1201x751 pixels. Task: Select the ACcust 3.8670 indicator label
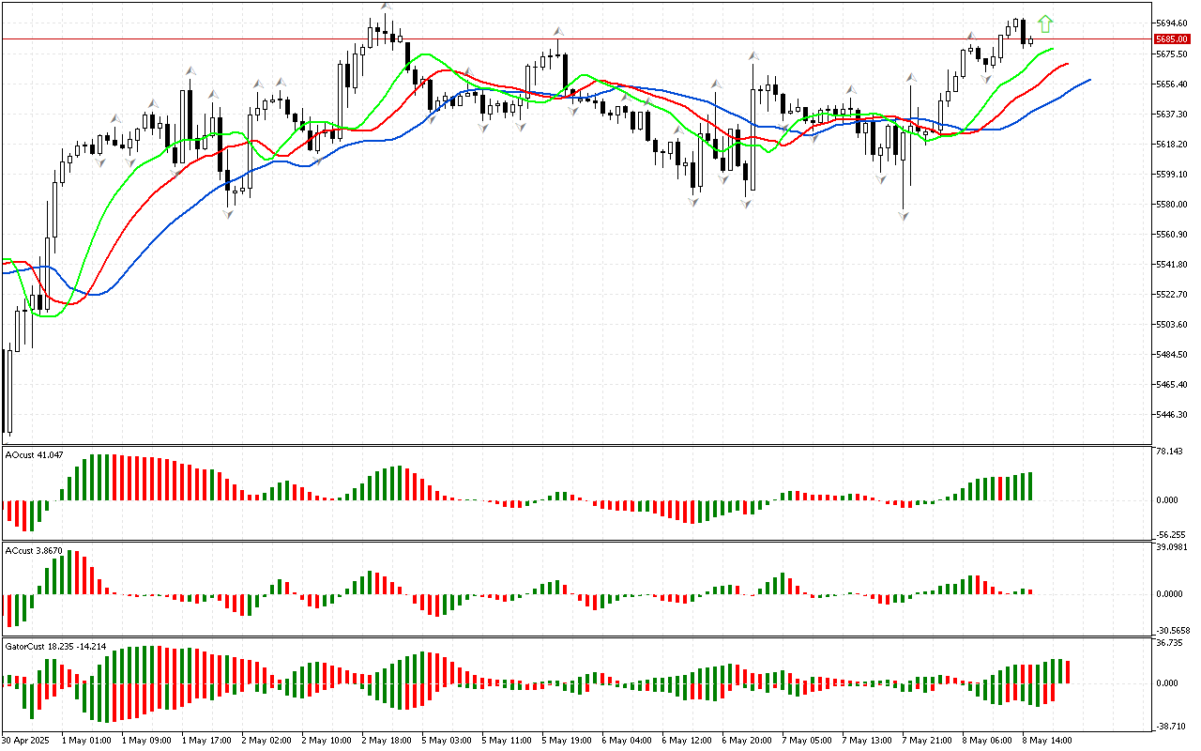pyautogui.click(x=34, y=550)
